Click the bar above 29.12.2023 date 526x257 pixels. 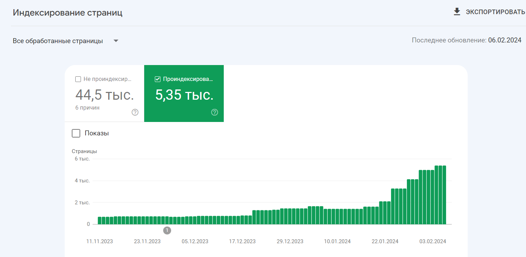pos(290,216)
